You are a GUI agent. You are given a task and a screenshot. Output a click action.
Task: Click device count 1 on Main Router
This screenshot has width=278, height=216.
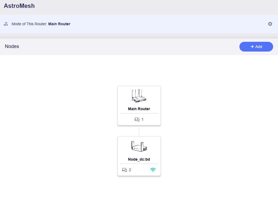click(x=142, y=119)
